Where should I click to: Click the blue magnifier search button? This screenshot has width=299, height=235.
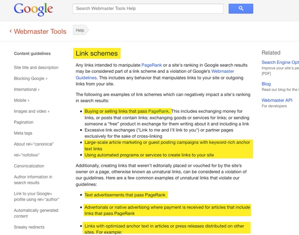(241, 8)
